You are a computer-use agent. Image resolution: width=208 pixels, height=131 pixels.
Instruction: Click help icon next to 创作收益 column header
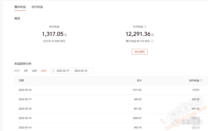pyautogui.click(x=201, y=80)
